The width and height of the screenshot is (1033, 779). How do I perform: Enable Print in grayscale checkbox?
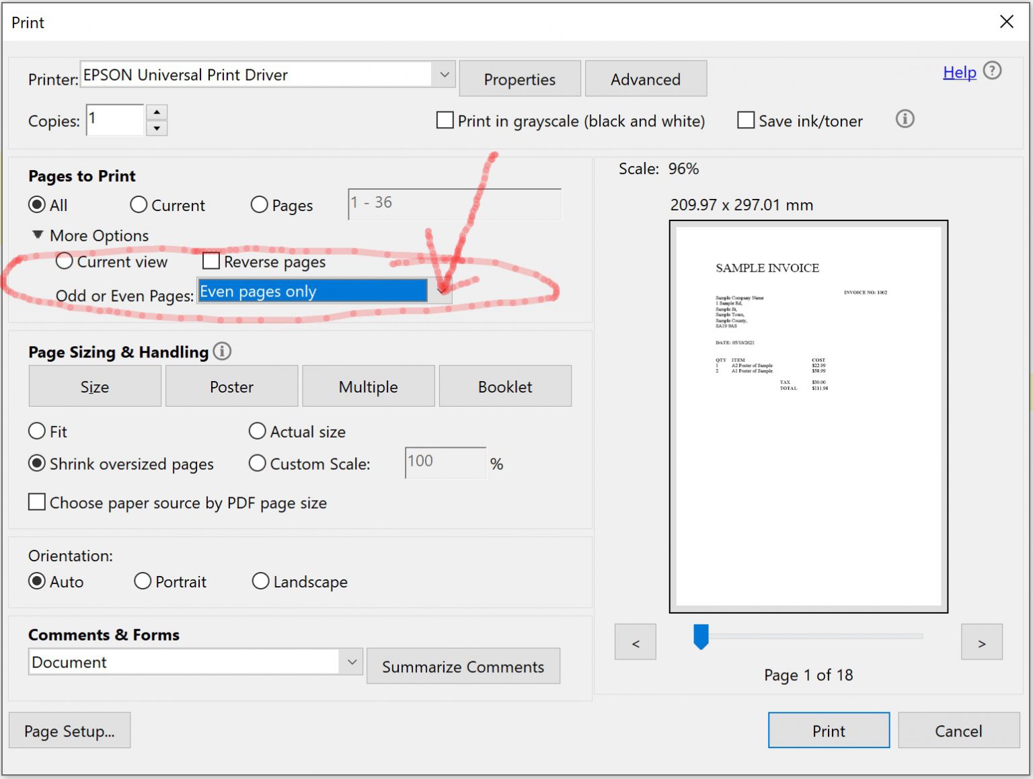click(x=444, y=120)
